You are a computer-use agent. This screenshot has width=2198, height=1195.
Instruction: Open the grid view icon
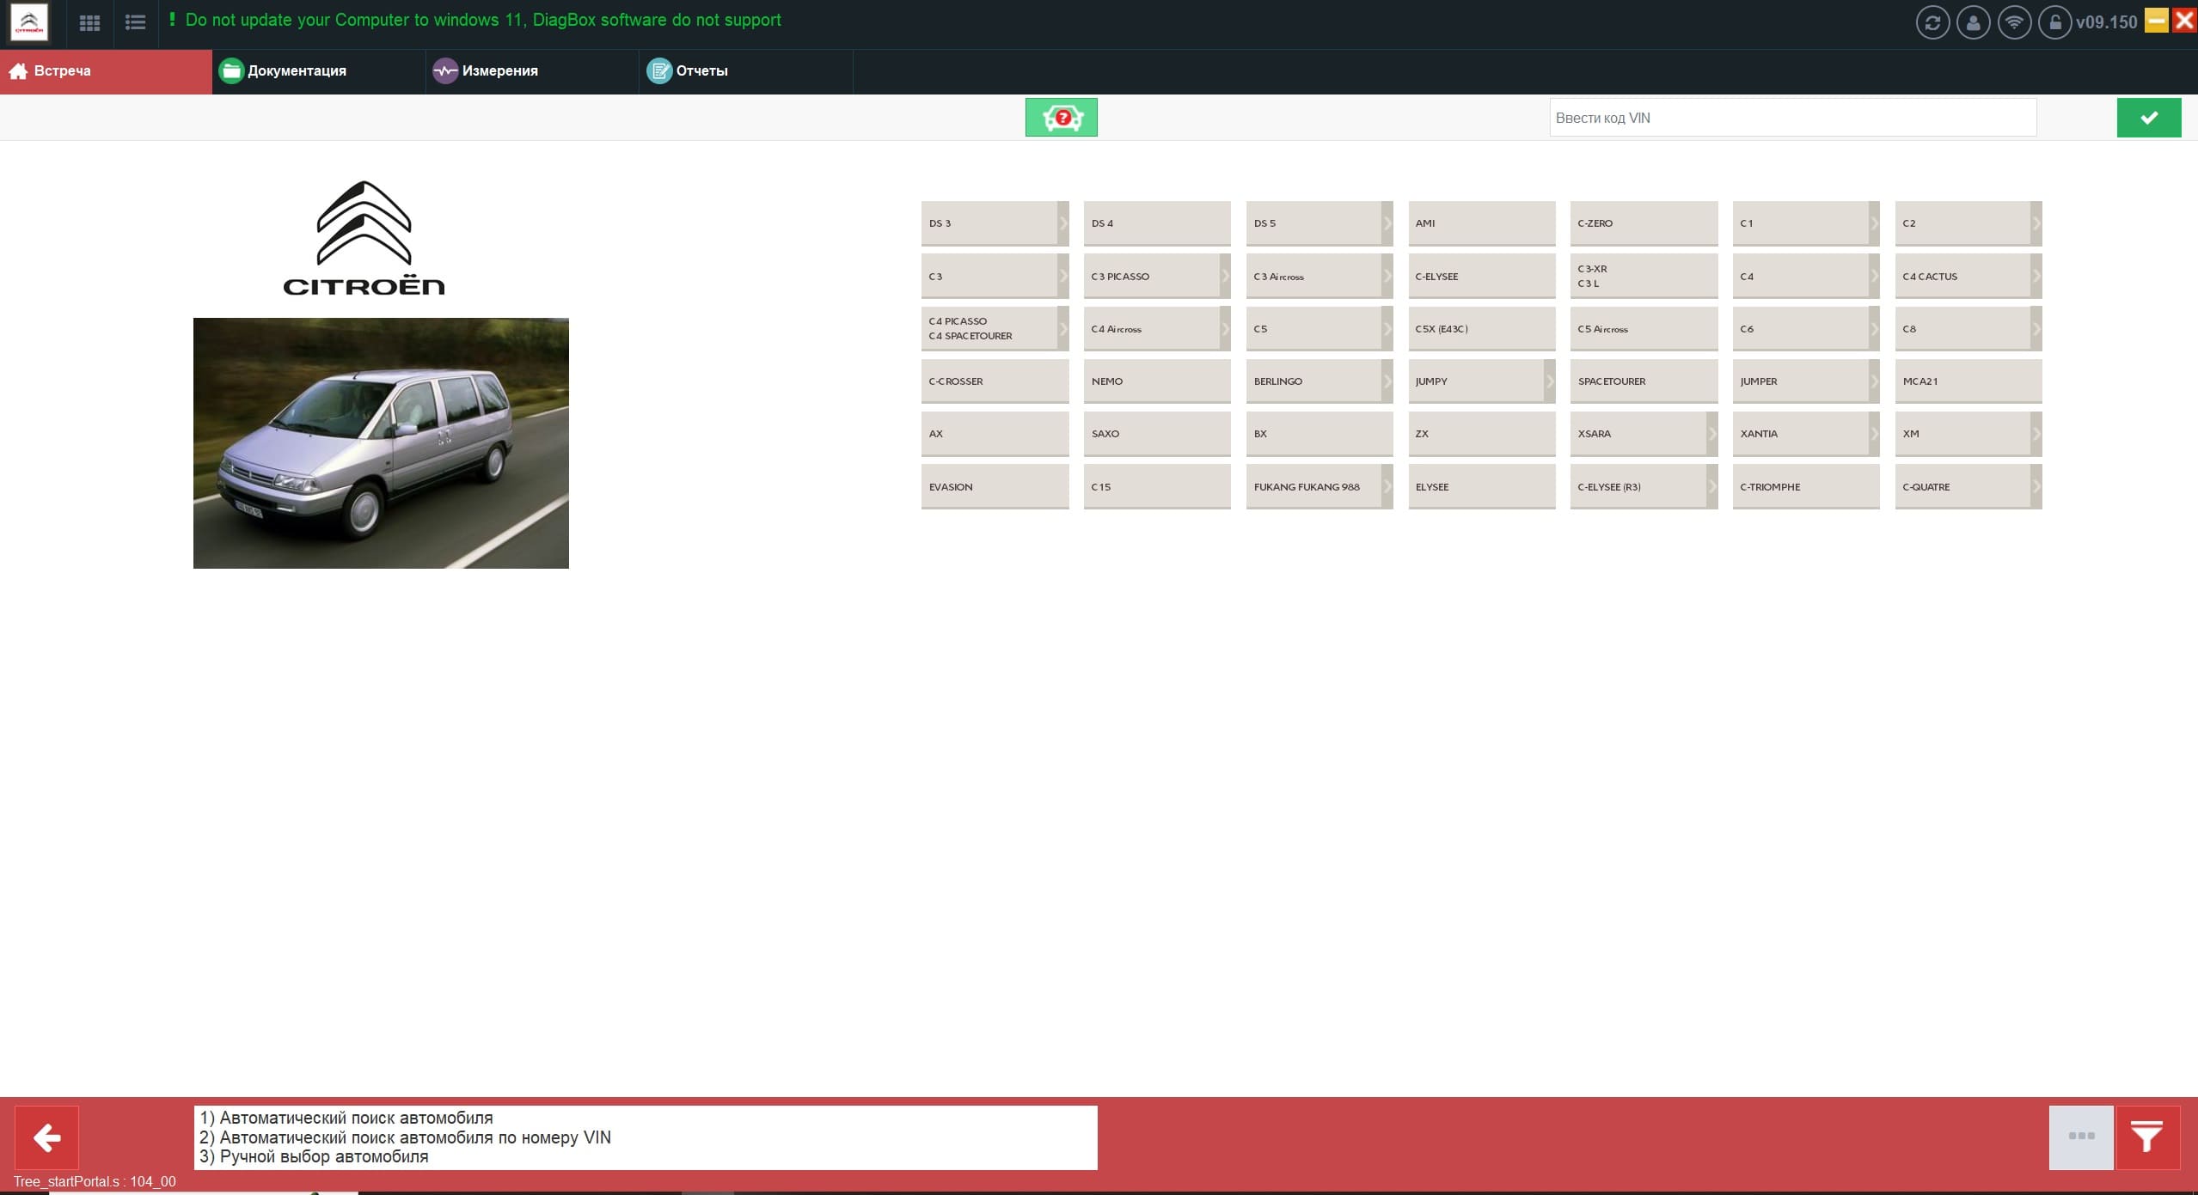(x=89, y=22)
